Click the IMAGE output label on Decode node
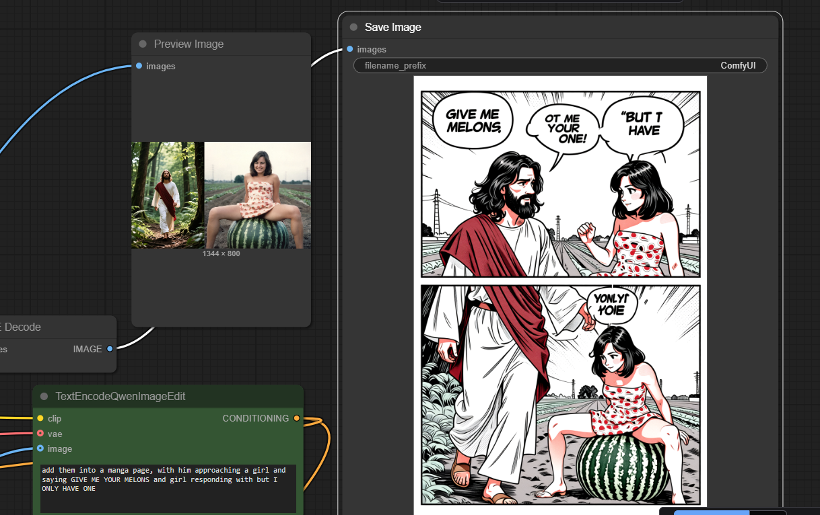This screenshot has width=820, height=515. pyautogui.click(x=88, y=349)
